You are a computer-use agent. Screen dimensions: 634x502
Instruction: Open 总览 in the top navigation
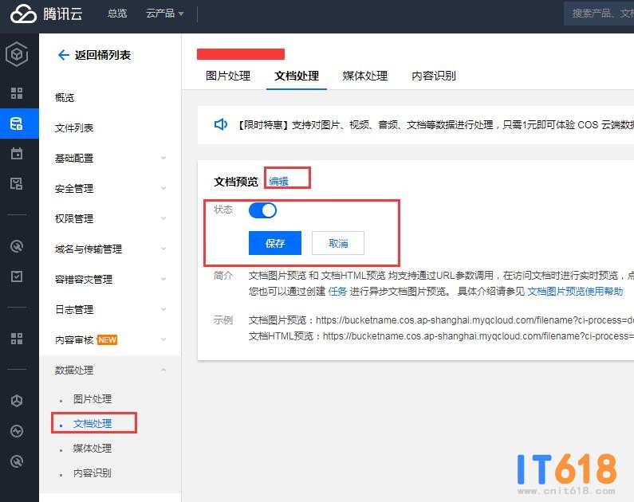(x=117, y=14)
